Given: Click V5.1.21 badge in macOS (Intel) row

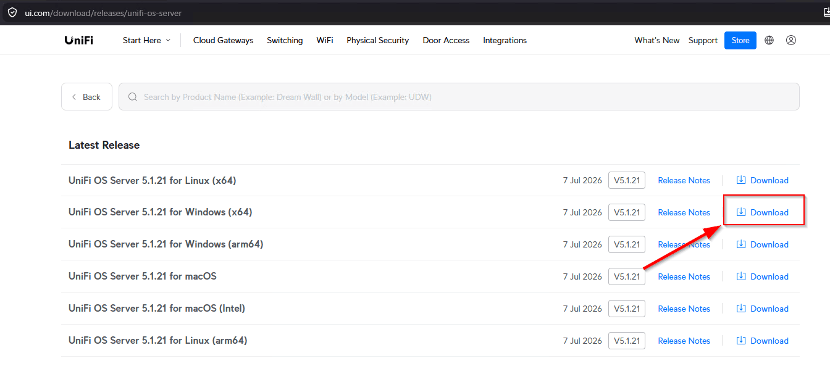Looking at the screenshot, I should point(627,309).
